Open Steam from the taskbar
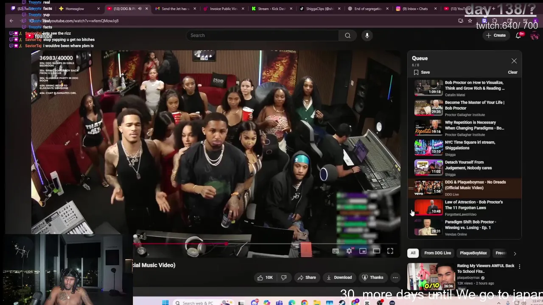Viewport: 543px width, 305px height. (x=341, y=302)
